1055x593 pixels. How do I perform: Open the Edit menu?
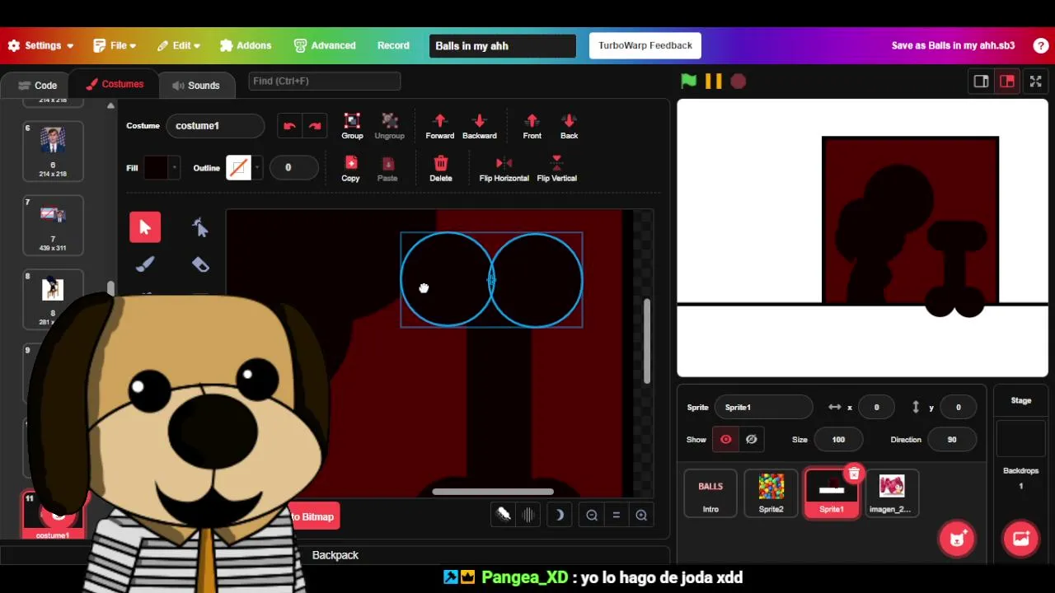tap(179, 45)
